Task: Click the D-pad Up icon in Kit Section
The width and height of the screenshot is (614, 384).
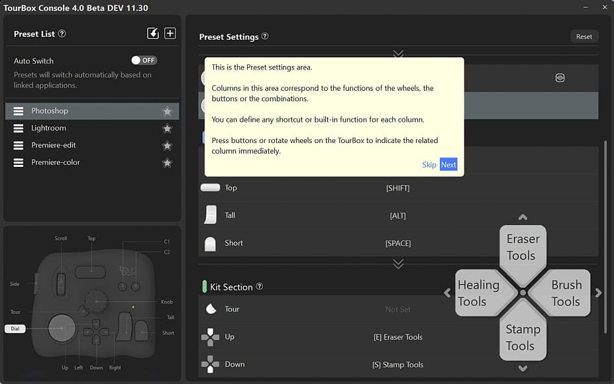Action: (210, 337)
